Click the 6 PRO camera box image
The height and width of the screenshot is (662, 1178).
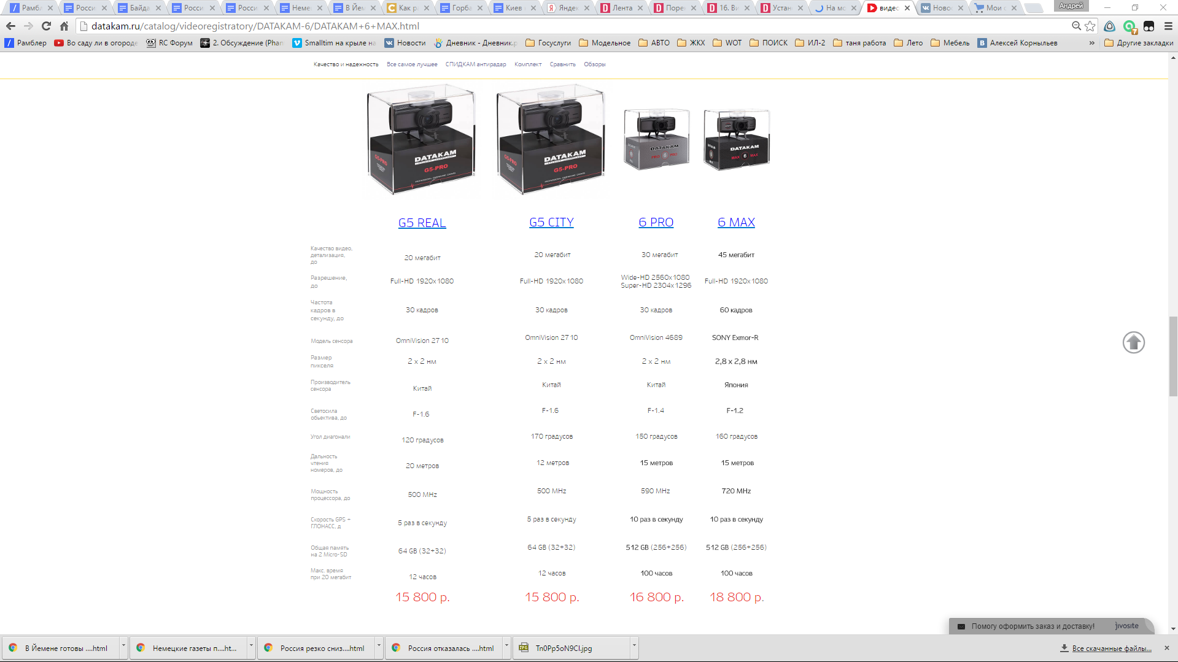point(656,140)
